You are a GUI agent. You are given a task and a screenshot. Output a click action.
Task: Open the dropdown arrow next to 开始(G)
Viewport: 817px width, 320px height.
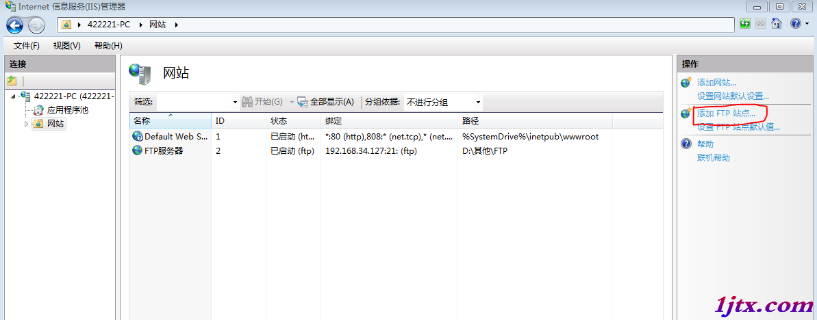coord(292,102)
